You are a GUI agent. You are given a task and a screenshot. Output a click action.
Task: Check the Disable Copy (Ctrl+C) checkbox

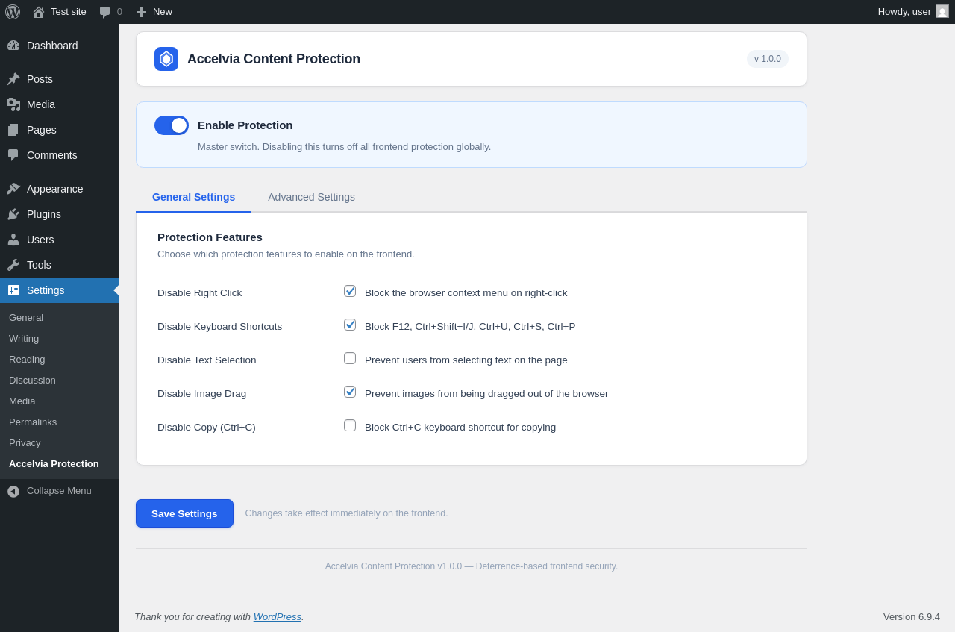click(350, 425)
